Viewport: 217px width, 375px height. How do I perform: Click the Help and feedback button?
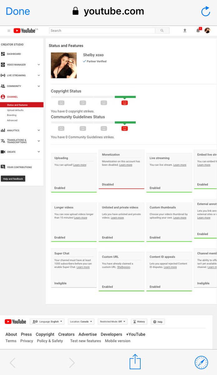point(13,179)
